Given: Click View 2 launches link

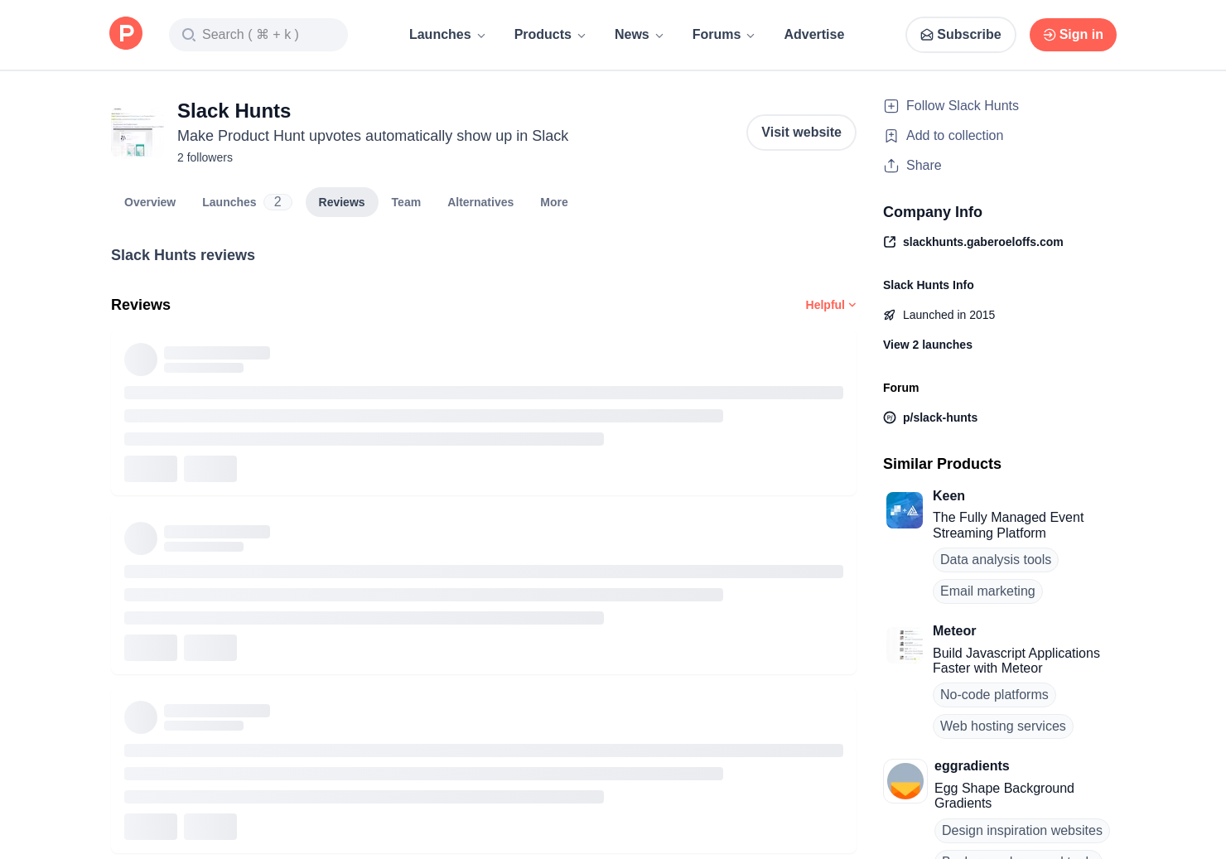Looking at the screenshot, I should (928, 345).
